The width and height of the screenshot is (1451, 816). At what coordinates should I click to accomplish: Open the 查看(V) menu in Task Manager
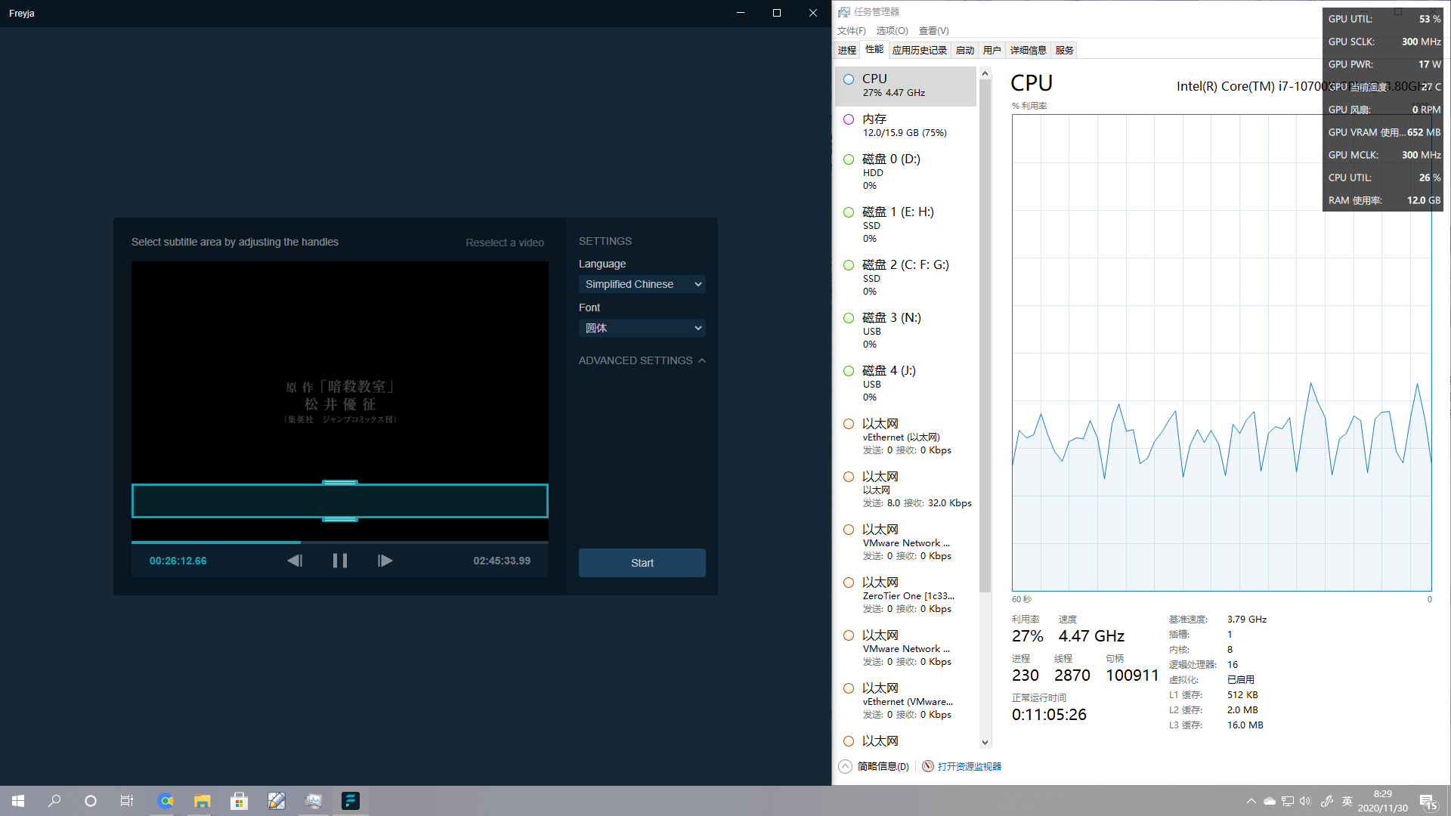click(x=933, y=31)
